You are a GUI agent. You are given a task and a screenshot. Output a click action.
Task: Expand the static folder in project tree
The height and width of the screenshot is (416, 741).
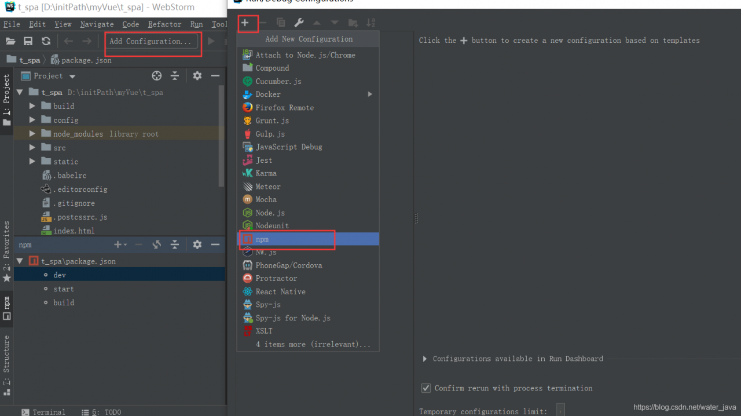pos(32,162)
